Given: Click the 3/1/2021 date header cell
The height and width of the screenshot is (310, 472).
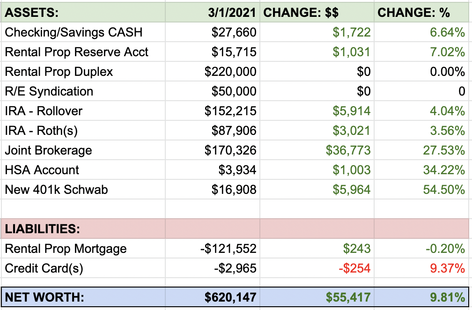Looking at the screenshot, I should pos(232,13).
